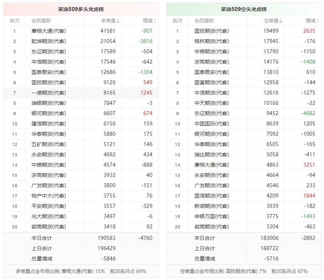Click 永安期货(代客) in long table rank 13
The width and height of the screenshot is (324, 280).
49,155
